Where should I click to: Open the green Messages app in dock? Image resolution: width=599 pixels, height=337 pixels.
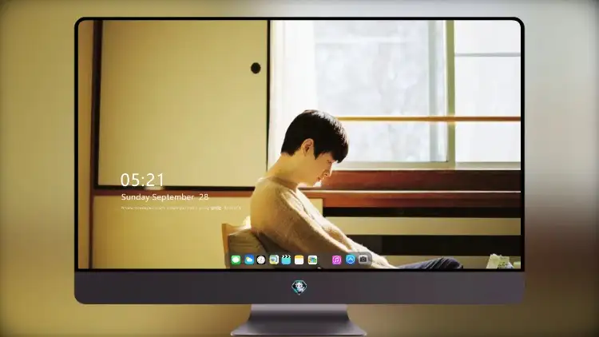[236, 260]
